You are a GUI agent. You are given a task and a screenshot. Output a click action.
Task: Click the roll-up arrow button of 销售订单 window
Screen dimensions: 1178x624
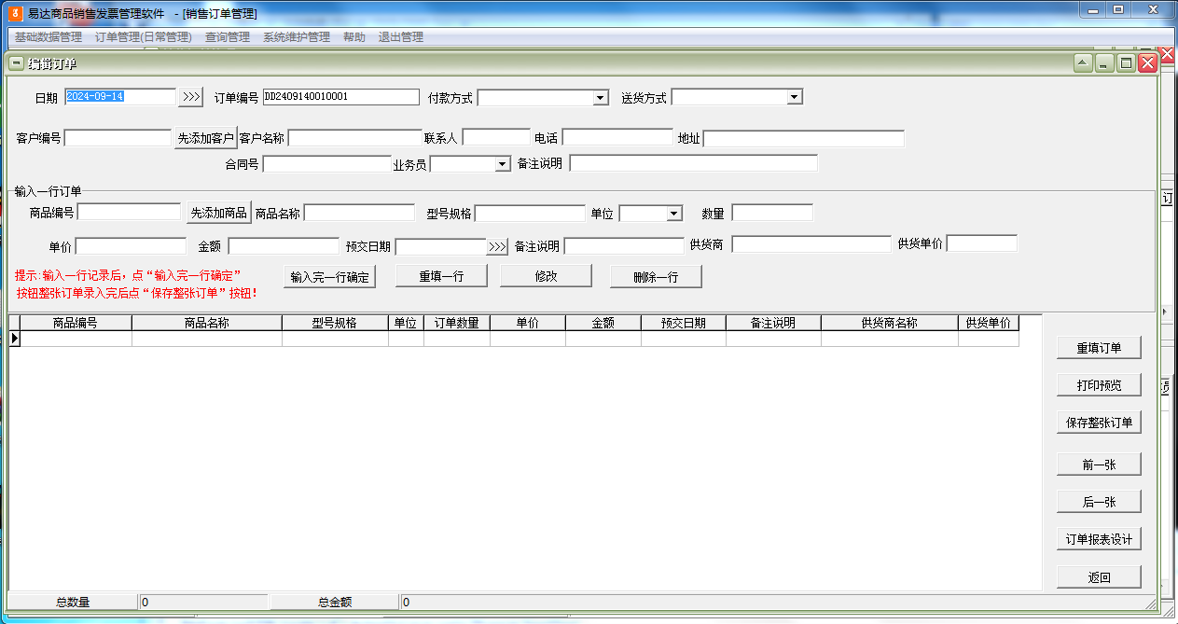tap(1083, 63)
